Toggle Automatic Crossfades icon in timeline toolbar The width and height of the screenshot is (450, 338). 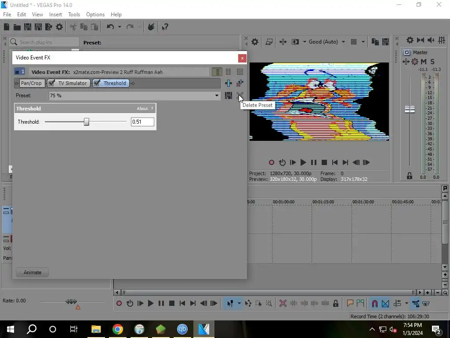[385, 303]
